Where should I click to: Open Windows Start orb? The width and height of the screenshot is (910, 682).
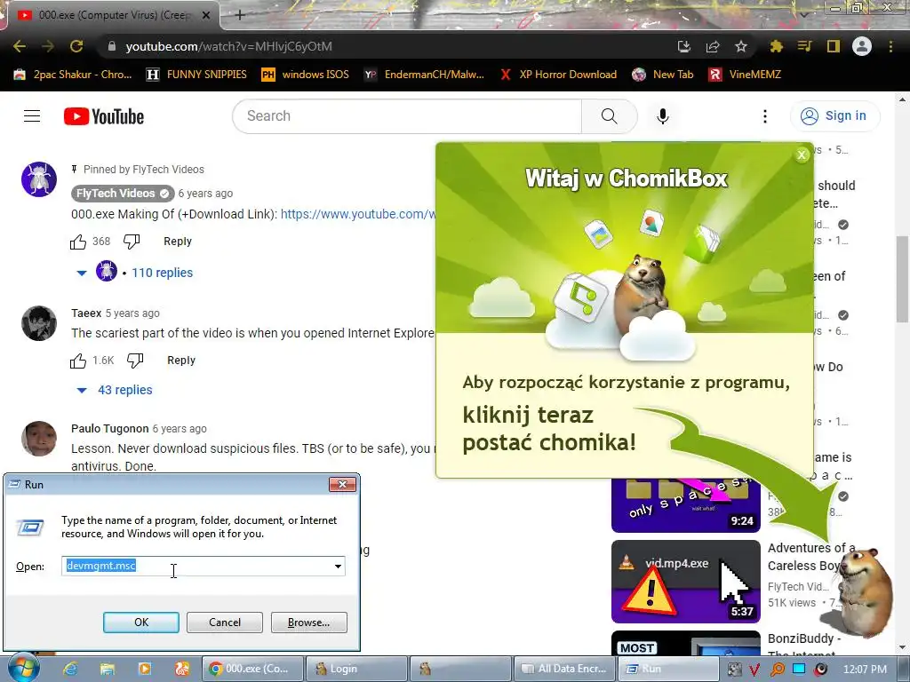point(23,668)
